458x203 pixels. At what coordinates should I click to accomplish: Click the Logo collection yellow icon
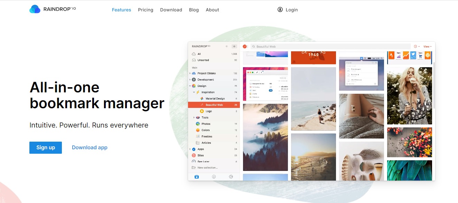(x=202, y=111)
